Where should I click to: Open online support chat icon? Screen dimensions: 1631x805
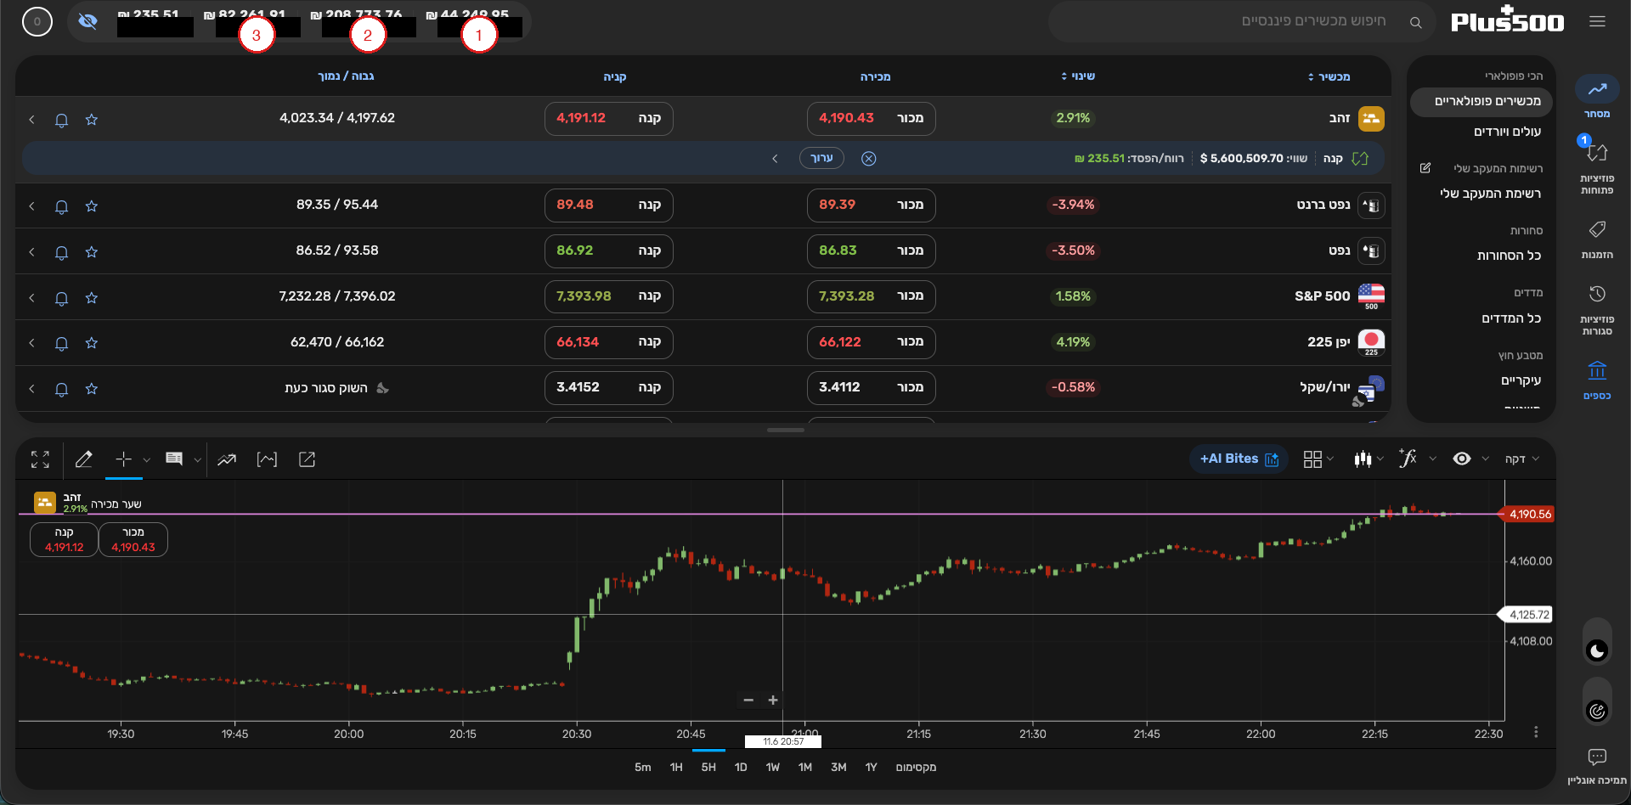[1597, 765]
